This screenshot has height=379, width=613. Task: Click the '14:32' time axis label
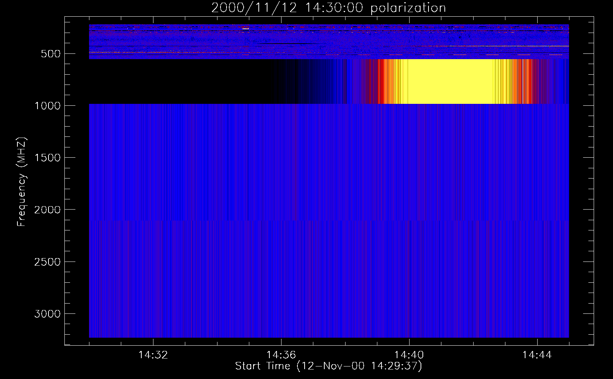[153, 355]
